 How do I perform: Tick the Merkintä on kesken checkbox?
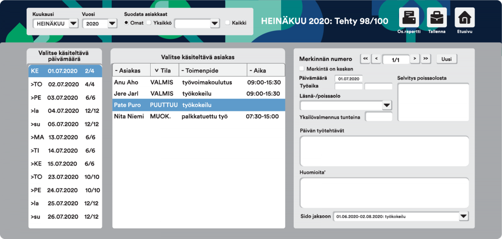click(302, 69)
